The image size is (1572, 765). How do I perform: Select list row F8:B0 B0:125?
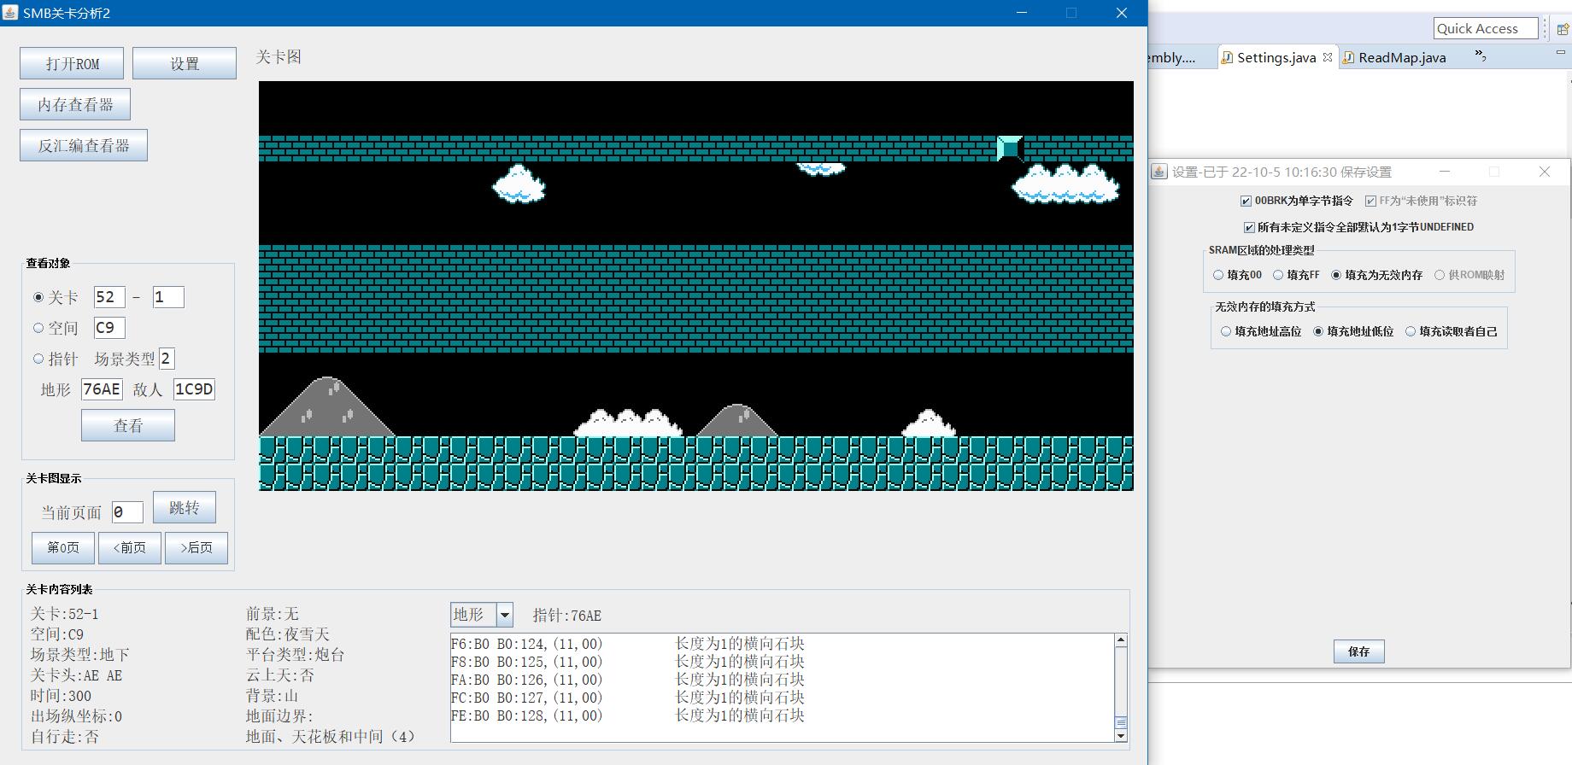(782, 662)
